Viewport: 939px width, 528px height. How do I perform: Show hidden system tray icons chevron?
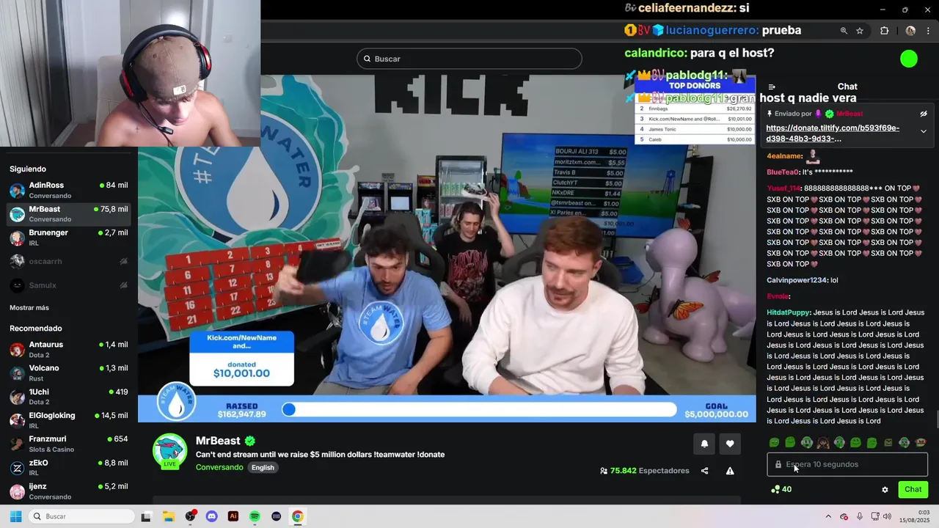(828, 516)
